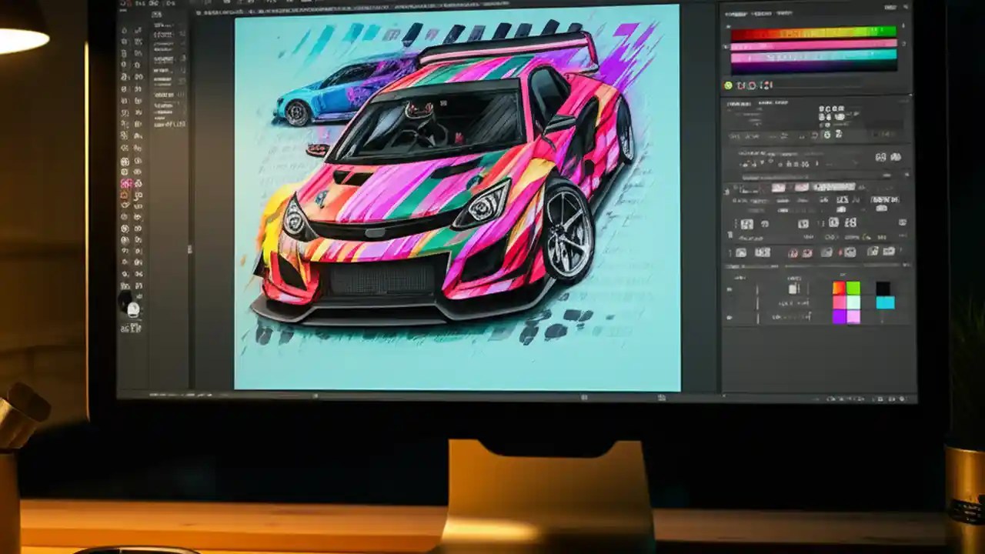This screenshot has width=985, height=554.
Task: Select the cyan swatch in the color palette
Action: pos(885,302)
